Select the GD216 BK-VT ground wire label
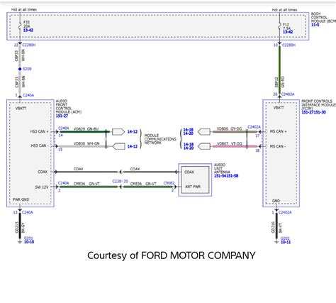Viewport: 336px width, 303px height. 276,227
